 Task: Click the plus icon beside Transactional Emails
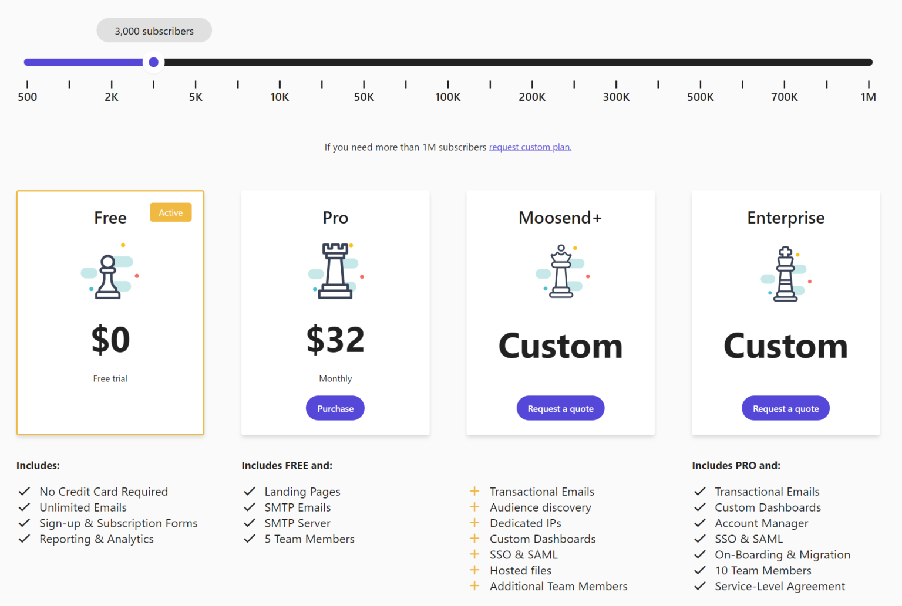[x=474, y=490]
